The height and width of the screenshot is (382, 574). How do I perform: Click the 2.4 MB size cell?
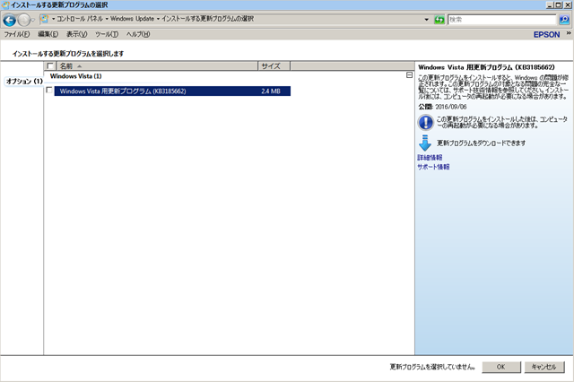click(271, 91)
